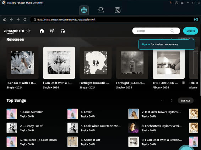
Task: Click previous arrow in Top Songs
Action: 162,100
